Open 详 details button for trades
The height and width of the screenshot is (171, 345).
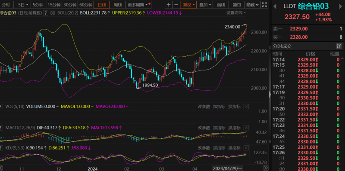point(339,46)
